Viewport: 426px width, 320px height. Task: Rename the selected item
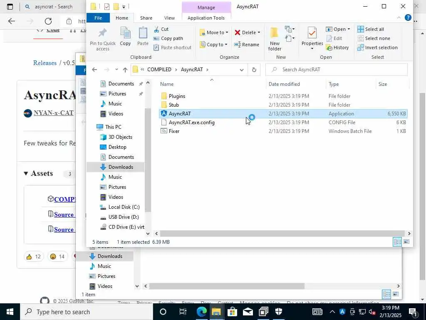[247, 45]
